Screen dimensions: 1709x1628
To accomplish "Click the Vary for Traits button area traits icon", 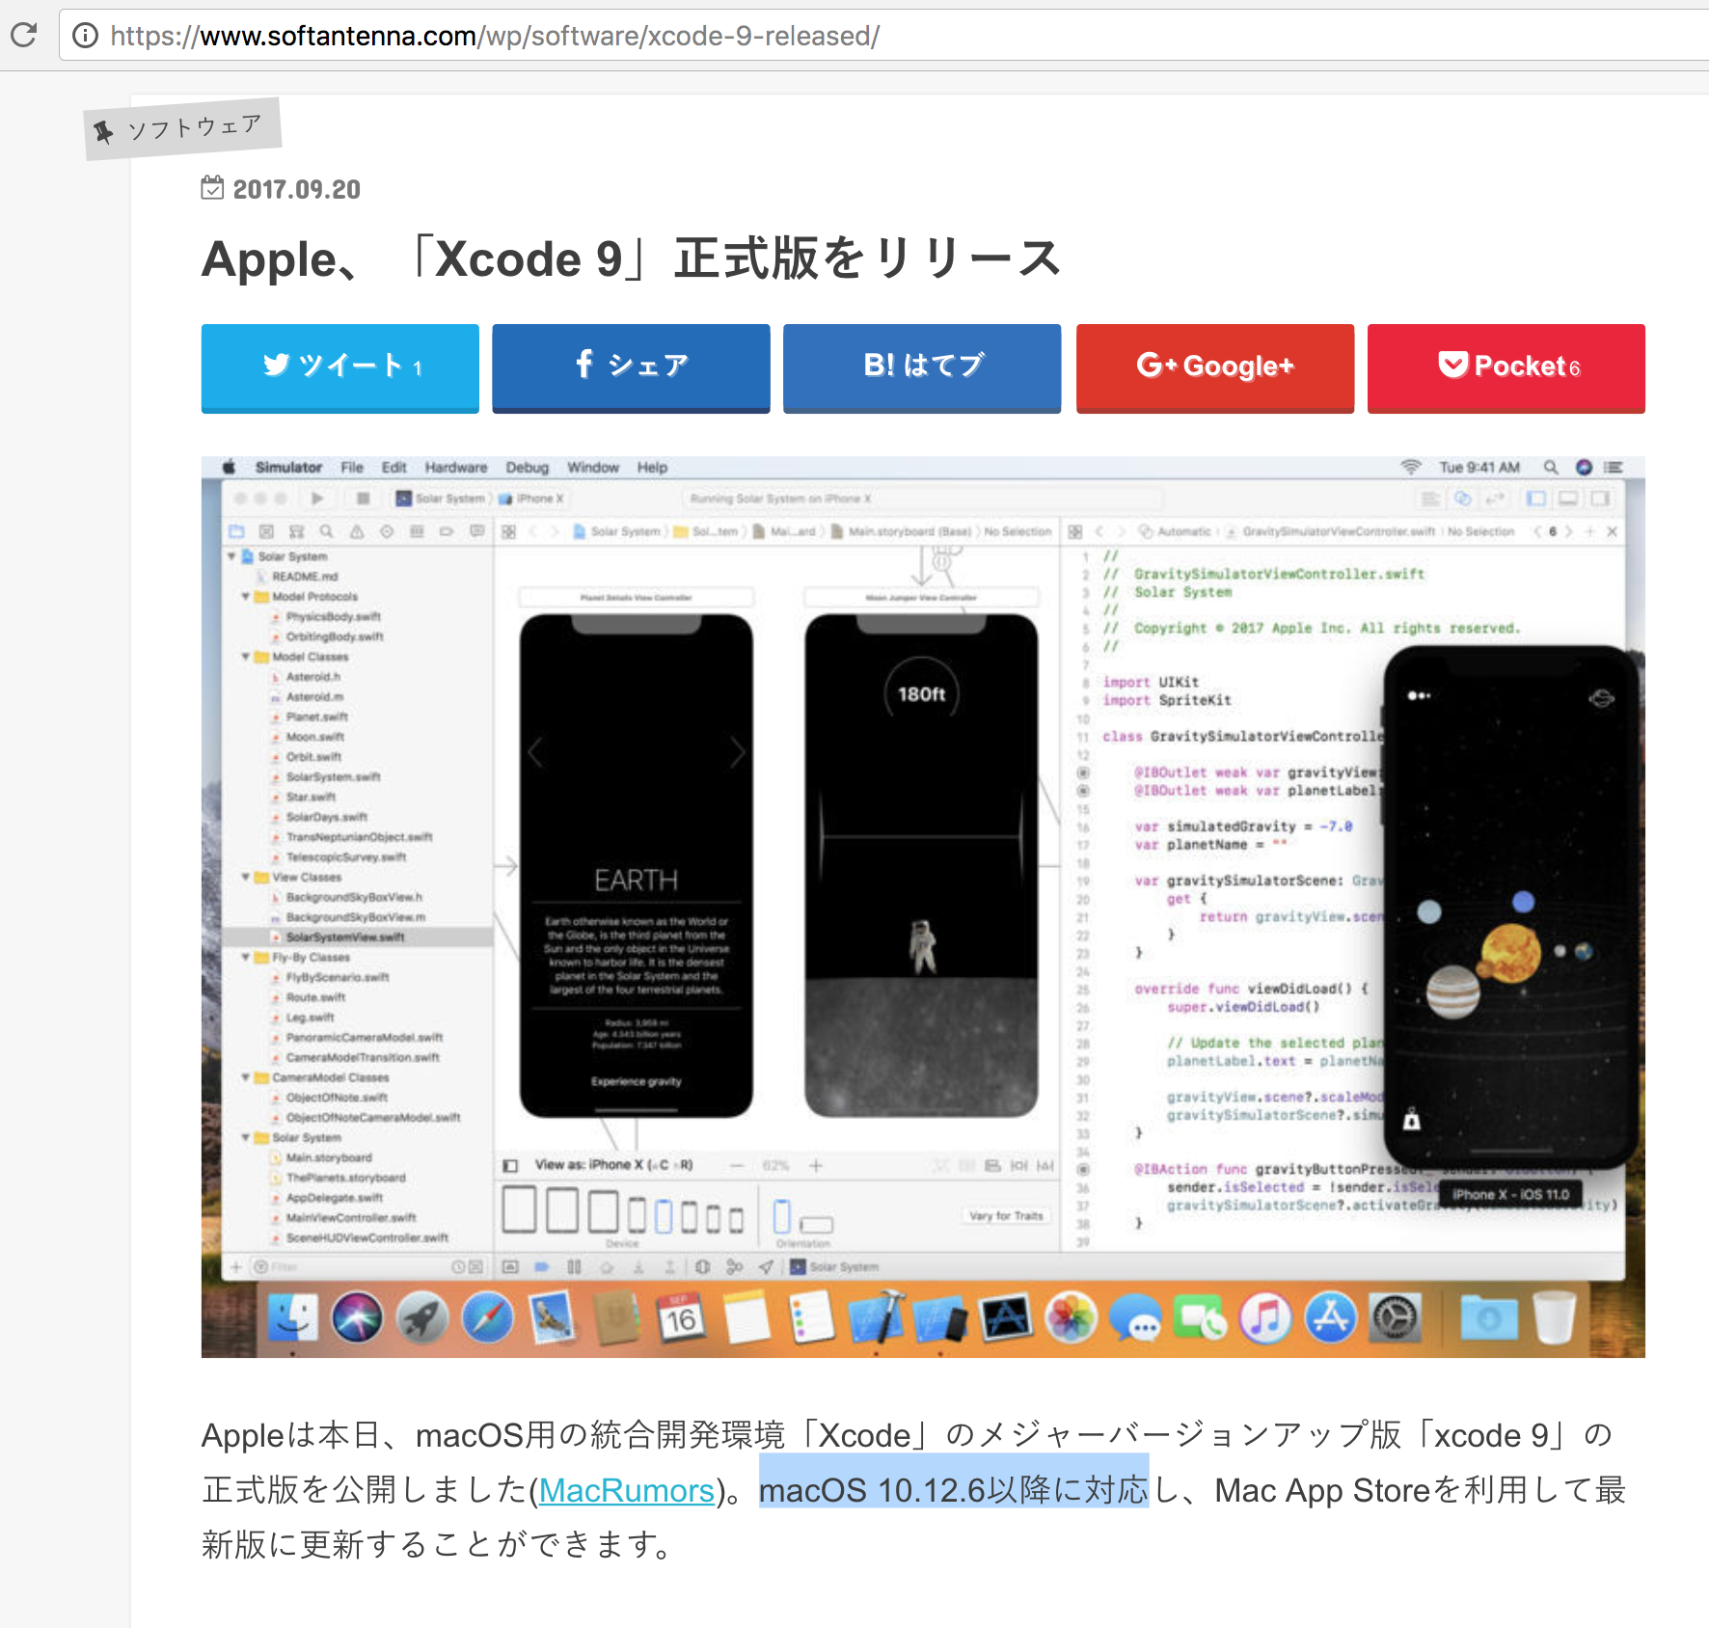I will coord(1006,1216).
